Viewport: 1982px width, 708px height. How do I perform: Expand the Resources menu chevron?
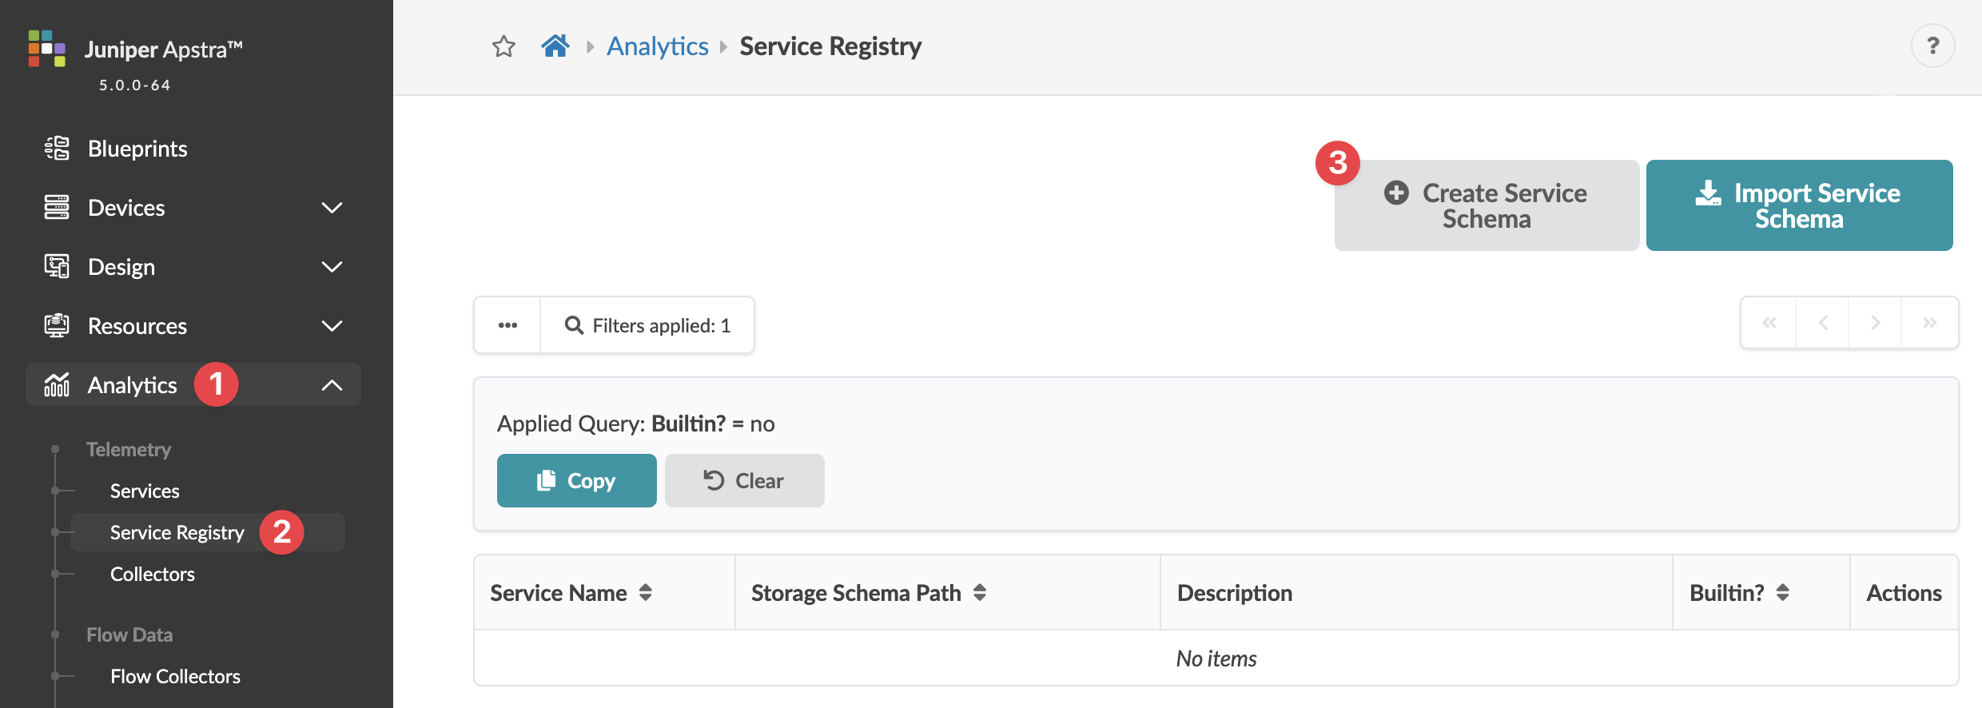332,326
